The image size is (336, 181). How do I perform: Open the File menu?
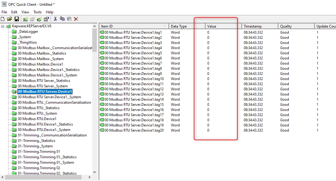(x=4, y=12)
